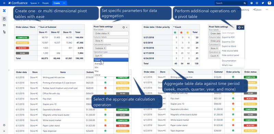Choose Max from the operation list
Screen dimensions: 274x134
[111, 71]
